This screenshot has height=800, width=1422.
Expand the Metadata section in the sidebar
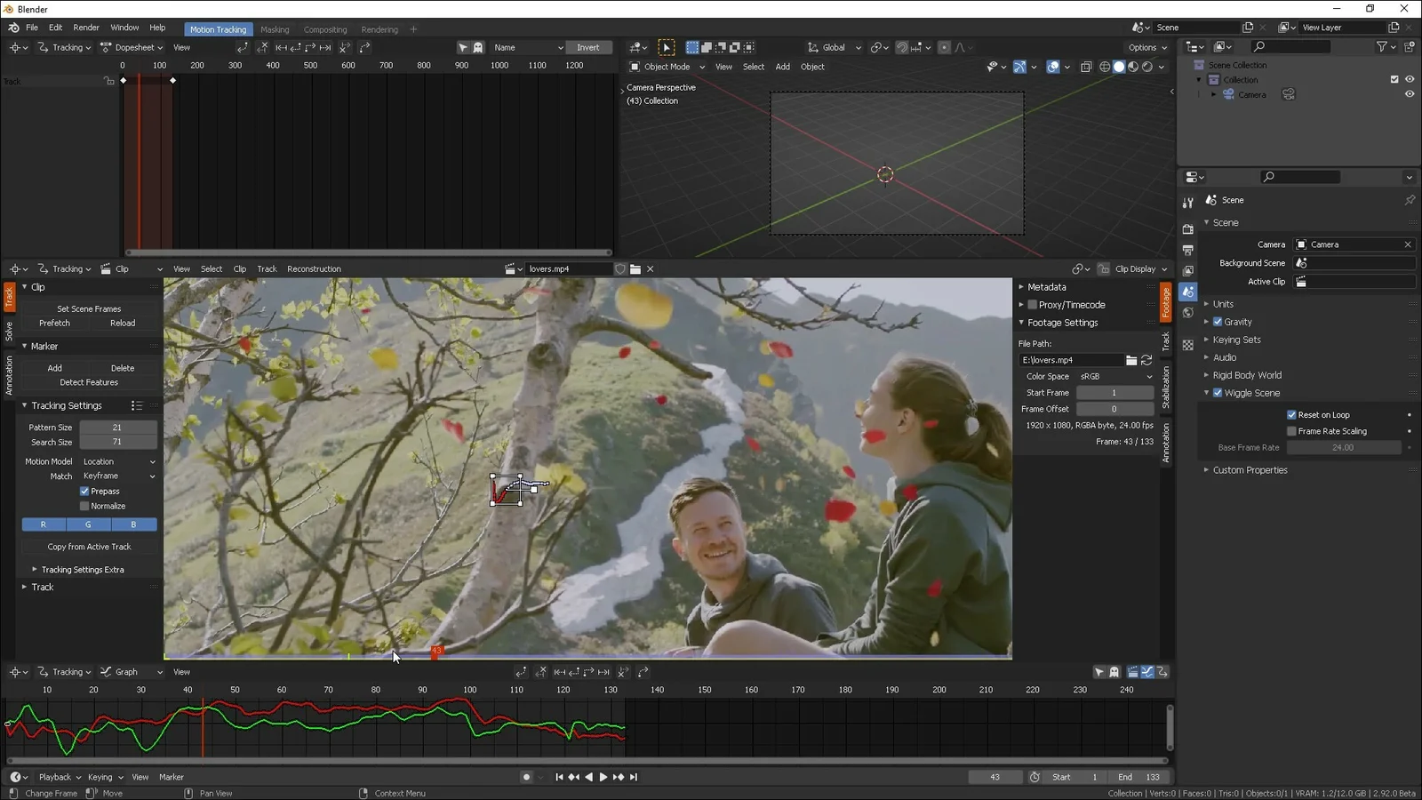[1046, 287]
